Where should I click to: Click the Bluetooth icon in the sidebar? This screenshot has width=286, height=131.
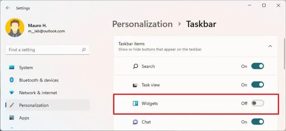pos(12,80)
